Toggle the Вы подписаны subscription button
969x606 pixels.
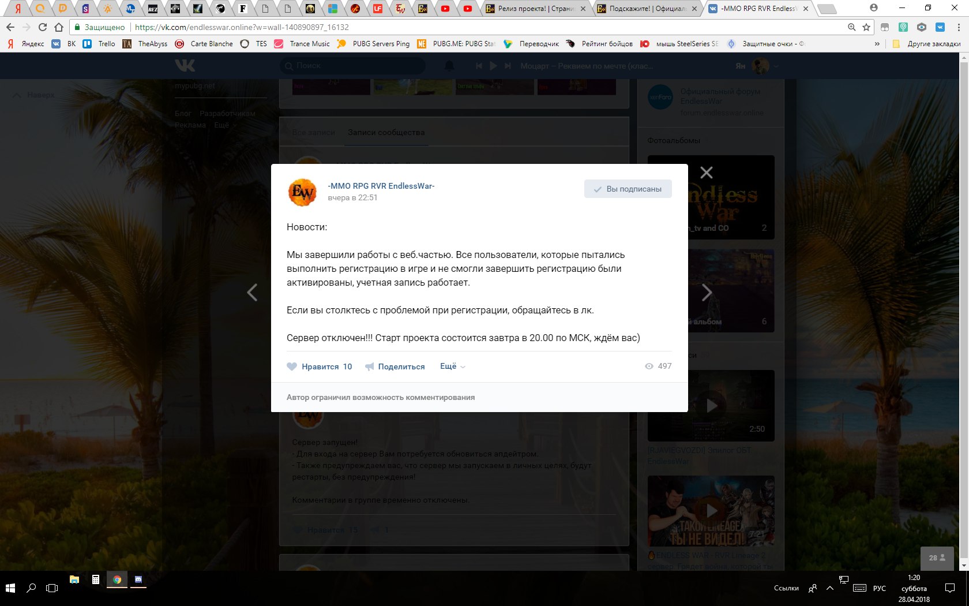pos(628,189)
